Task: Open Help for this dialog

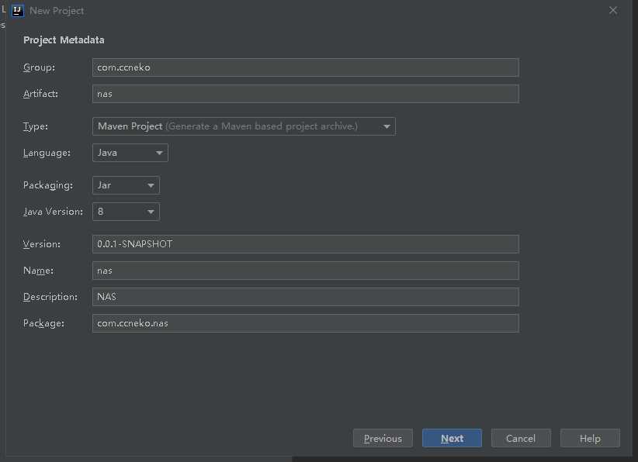Action: 590,439
